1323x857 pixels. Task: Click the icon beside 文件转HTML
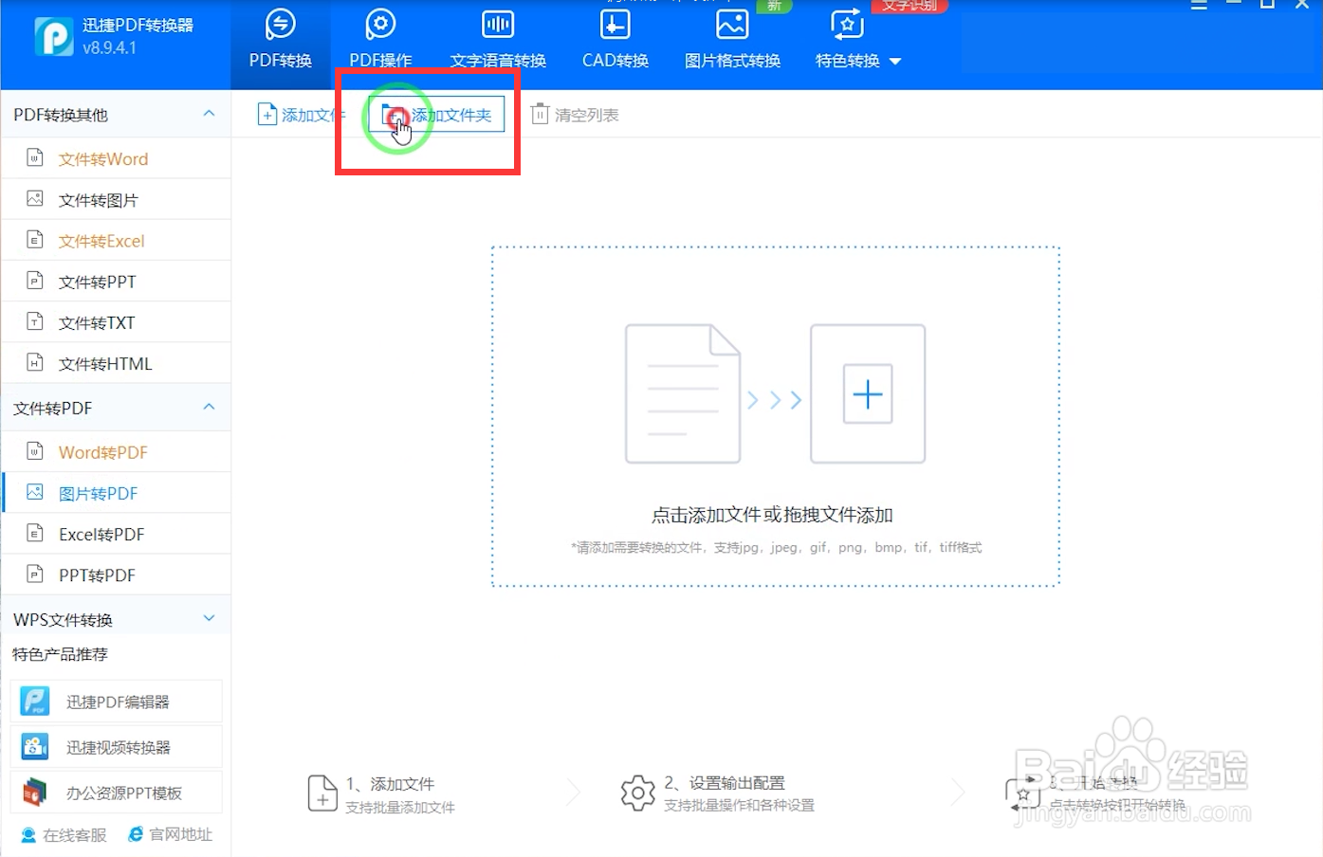(35, 361)
